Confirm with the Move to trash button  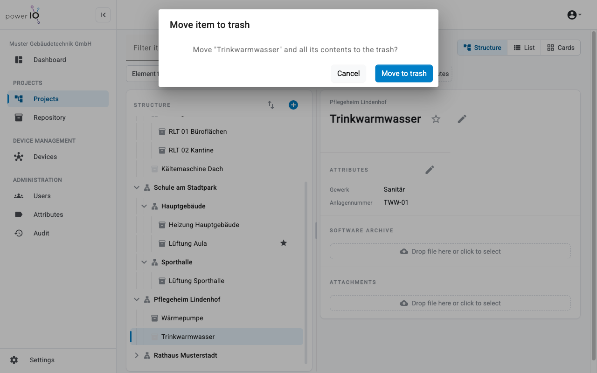(x=404, y=73)
